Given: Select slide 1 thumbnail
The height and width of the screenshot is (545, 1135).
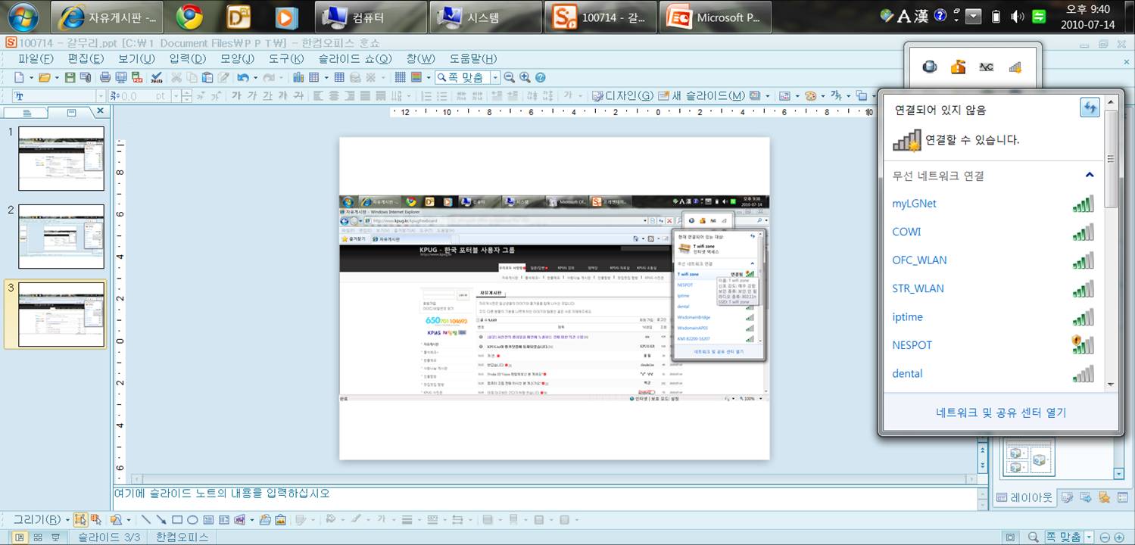Looking at the screenshot, I should tap(61, 158).
